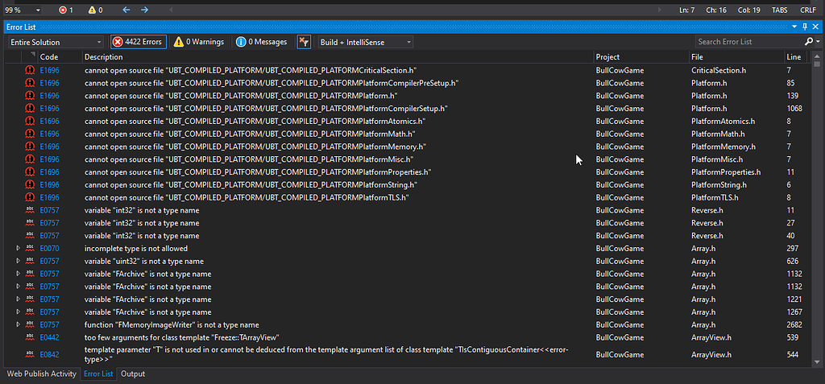The width and height of the screenshot is (825, 384).
Task: Click the Ln: 7 line position indicator
Action: pos(686,10)
